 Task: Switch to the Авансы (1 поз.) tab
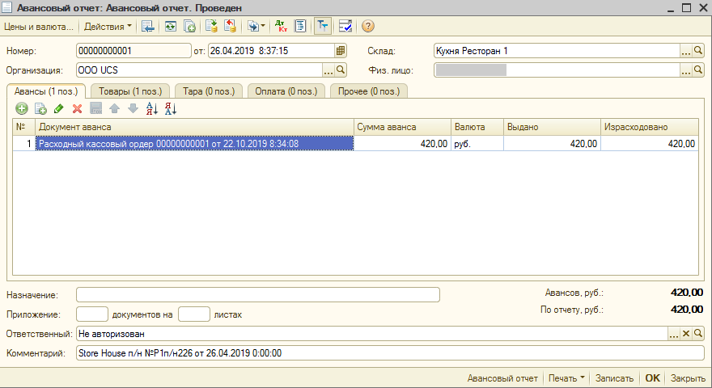click(x=46, y=91)
